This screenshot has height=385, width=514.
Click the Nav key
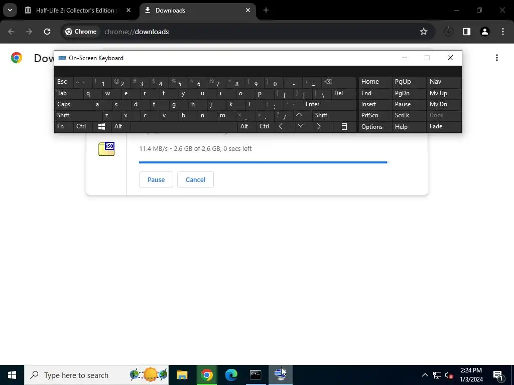pos(444,82)
